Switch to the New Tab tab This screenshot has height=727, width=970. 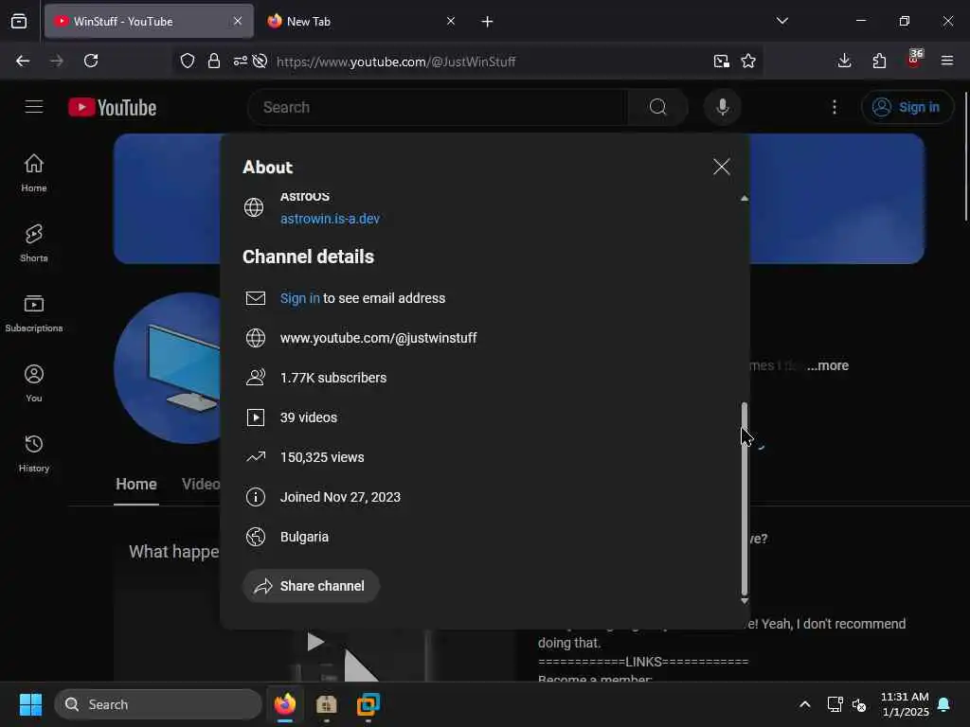click(361, 21)
